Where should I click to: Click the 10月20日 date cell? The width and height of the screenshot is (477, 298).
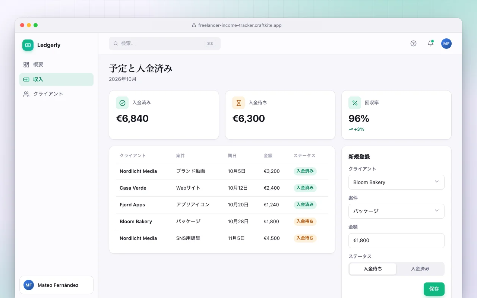238,205
